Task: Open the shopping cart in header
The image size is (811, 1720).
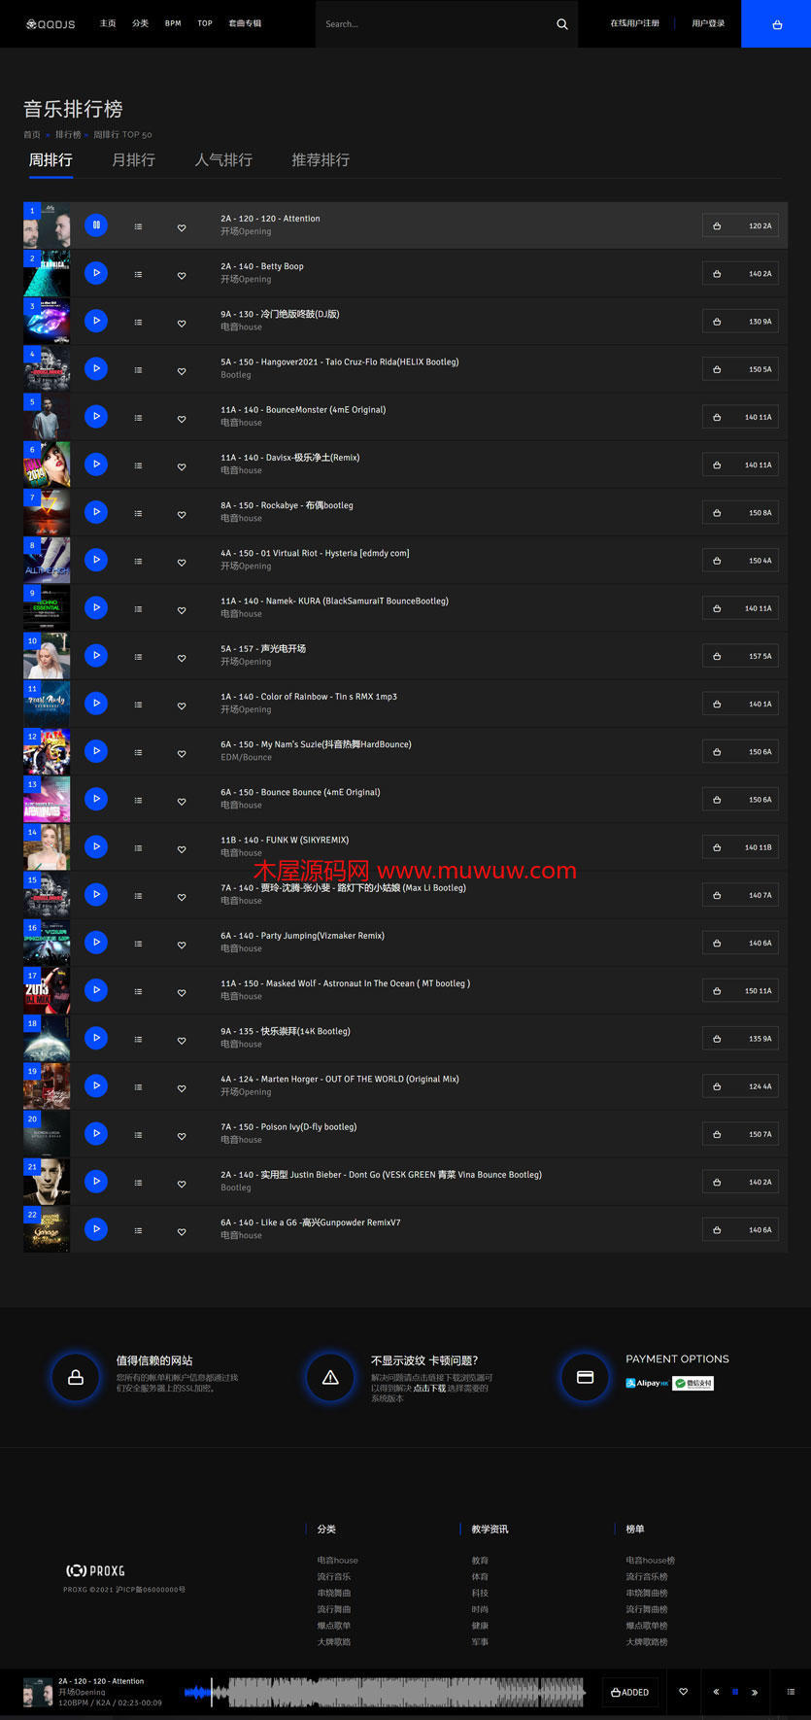Action: coord(776,24)
